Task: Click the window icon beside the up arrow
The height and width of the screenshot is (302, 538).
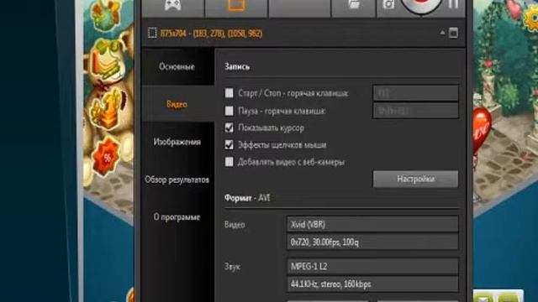Action: (453, 33)
